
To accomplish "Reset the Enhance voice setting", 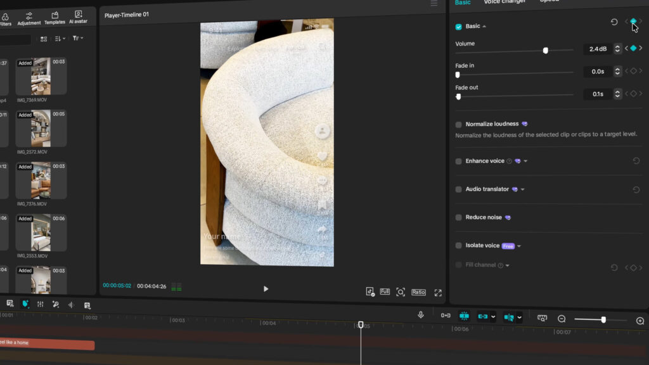I will pos(636,160).
